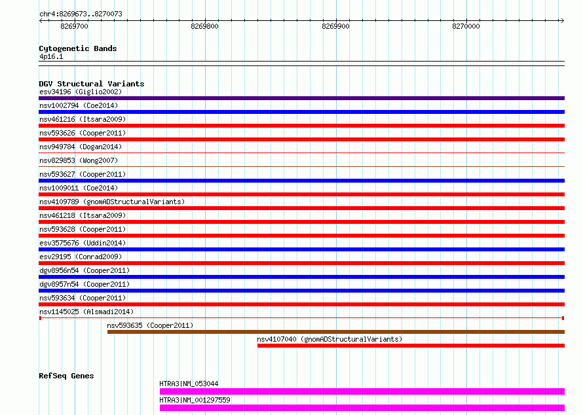The height and width of the screenshot is (415, 583).
Task: Click esv3575676 (Uddin2014) label
Action: pyautogui.click(x=83, y=243)
